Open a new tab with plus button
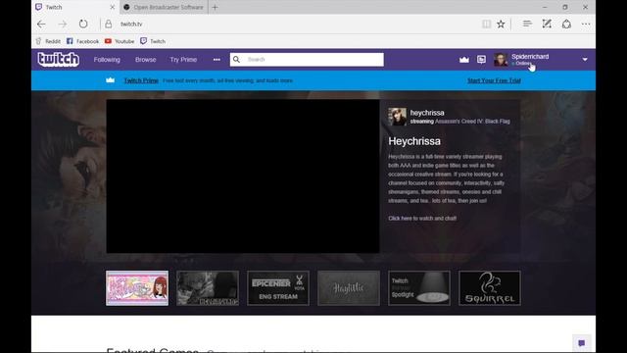This screenshot has width=627, height=353. pyautogui.click(x=216, y=7)
